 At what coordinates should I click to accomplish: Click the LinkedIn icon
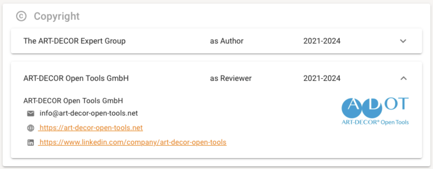[31, 142]
